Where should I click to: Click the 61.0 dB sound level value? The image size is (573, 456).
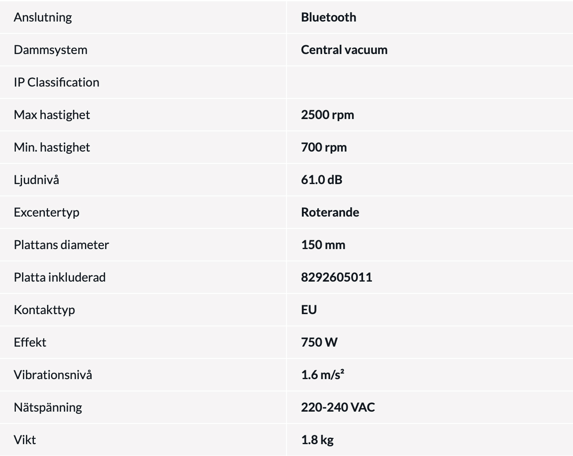click(322, 180)
